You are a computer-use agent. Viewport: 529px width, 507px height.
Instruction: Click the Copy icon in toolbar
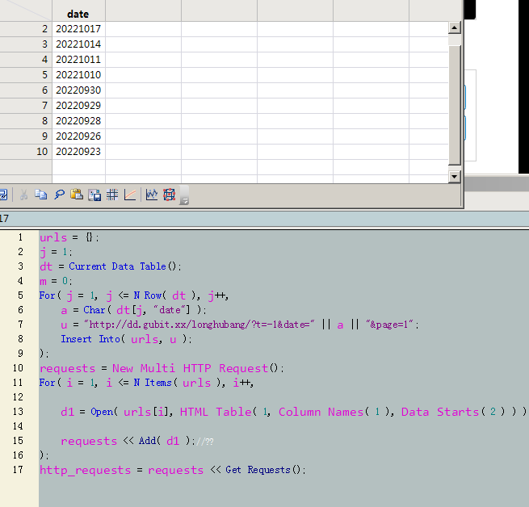(x=40, y=195)
